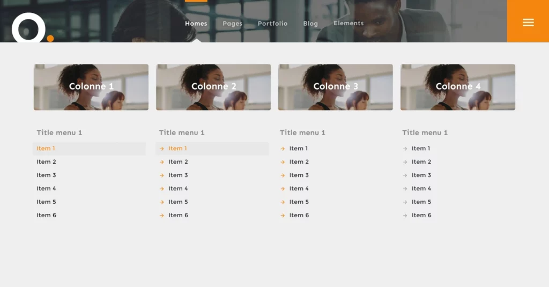Click highlighted Item 1 in first column

tap(46, 149)
